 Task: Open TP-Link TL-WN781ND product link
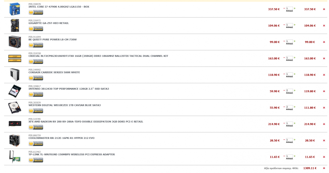(72, 154)
